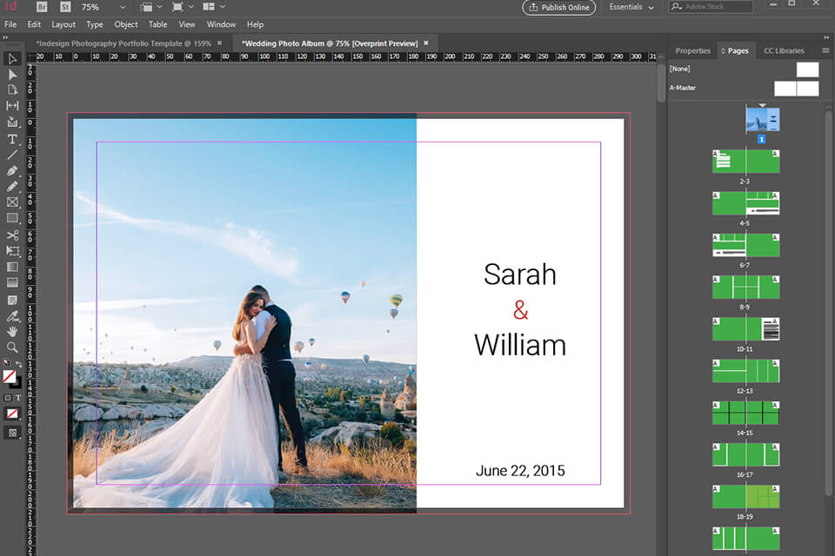Open the zoom level dropdown

click(121, 7)
